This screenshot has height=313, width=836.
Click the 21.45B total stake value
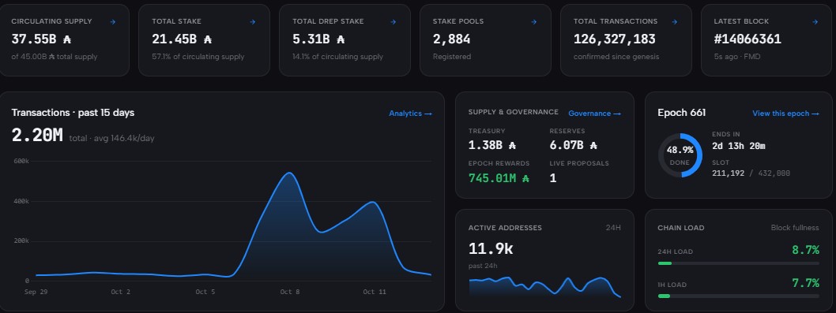182,39
